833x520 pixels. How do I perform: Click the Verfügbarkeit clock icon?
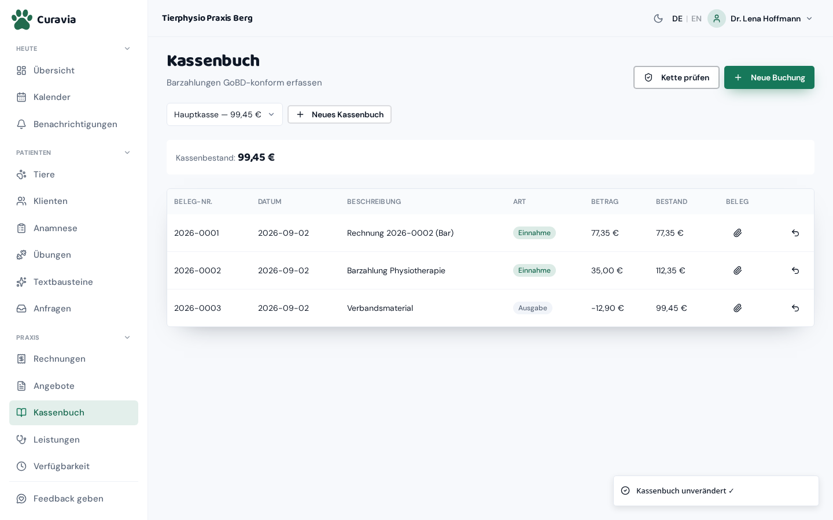(21, 466)
